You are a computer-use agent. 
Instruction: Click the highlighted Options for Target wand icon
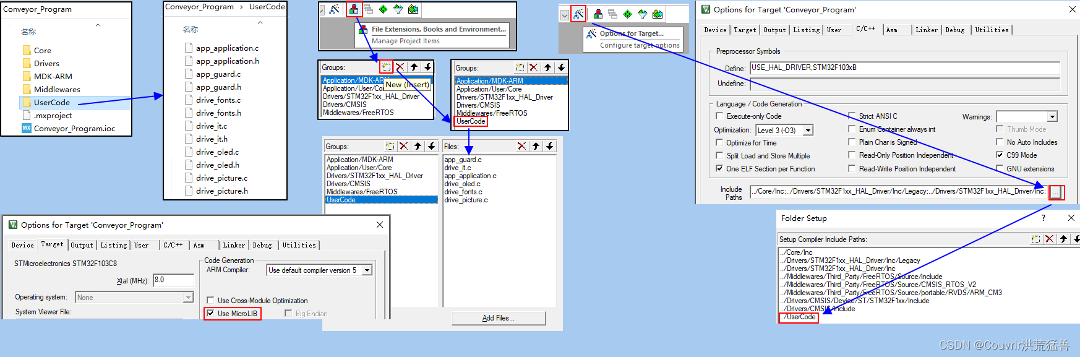[x=578, y=14]
